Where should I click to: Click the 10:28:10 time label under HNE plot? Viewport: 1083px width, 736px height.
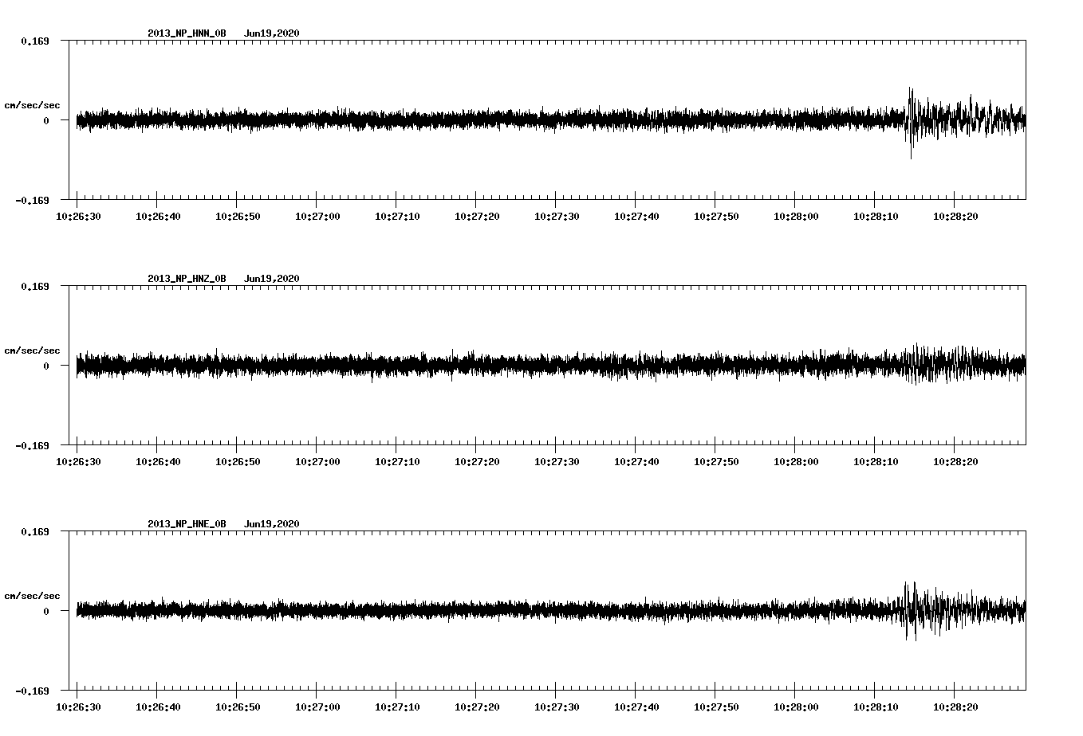pos(876,707)
